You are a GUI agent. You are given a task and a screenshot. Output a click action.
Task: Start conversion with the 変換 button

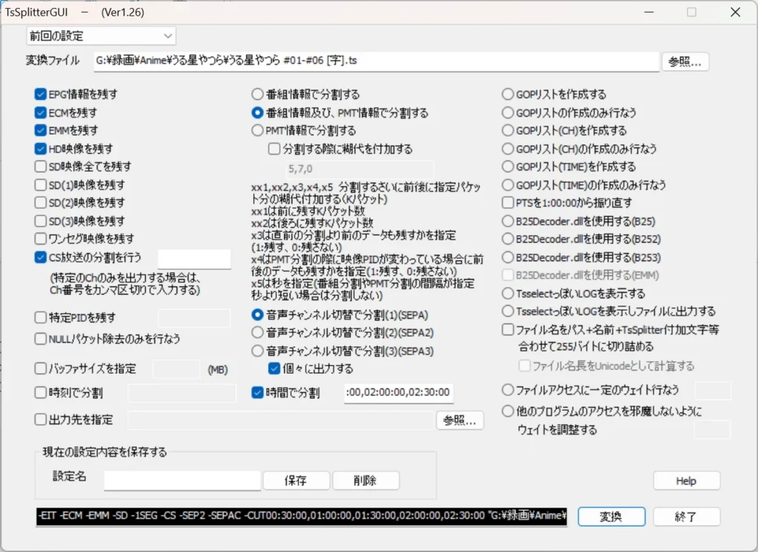click(611, 516)
